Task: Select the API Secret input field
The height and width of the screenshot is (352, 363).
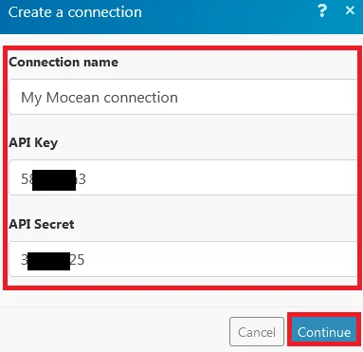Action: (183, 259)
